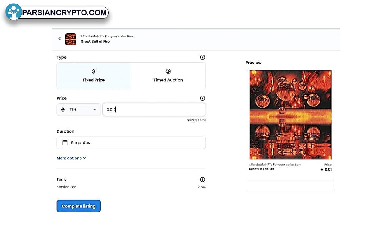Open the Price info icon
378x236 pixels.
(x=202, y=98)
